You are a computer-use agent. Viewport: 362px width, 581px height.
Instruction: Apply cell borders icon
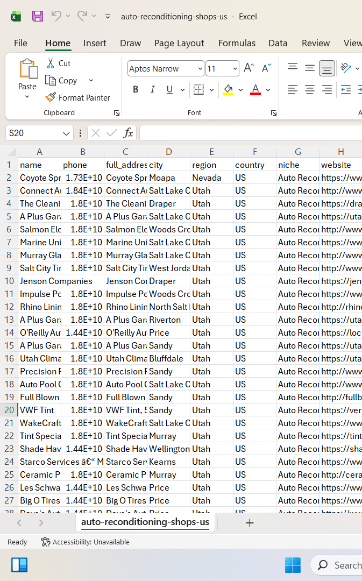pyautogui.click(x=198, y=89)
